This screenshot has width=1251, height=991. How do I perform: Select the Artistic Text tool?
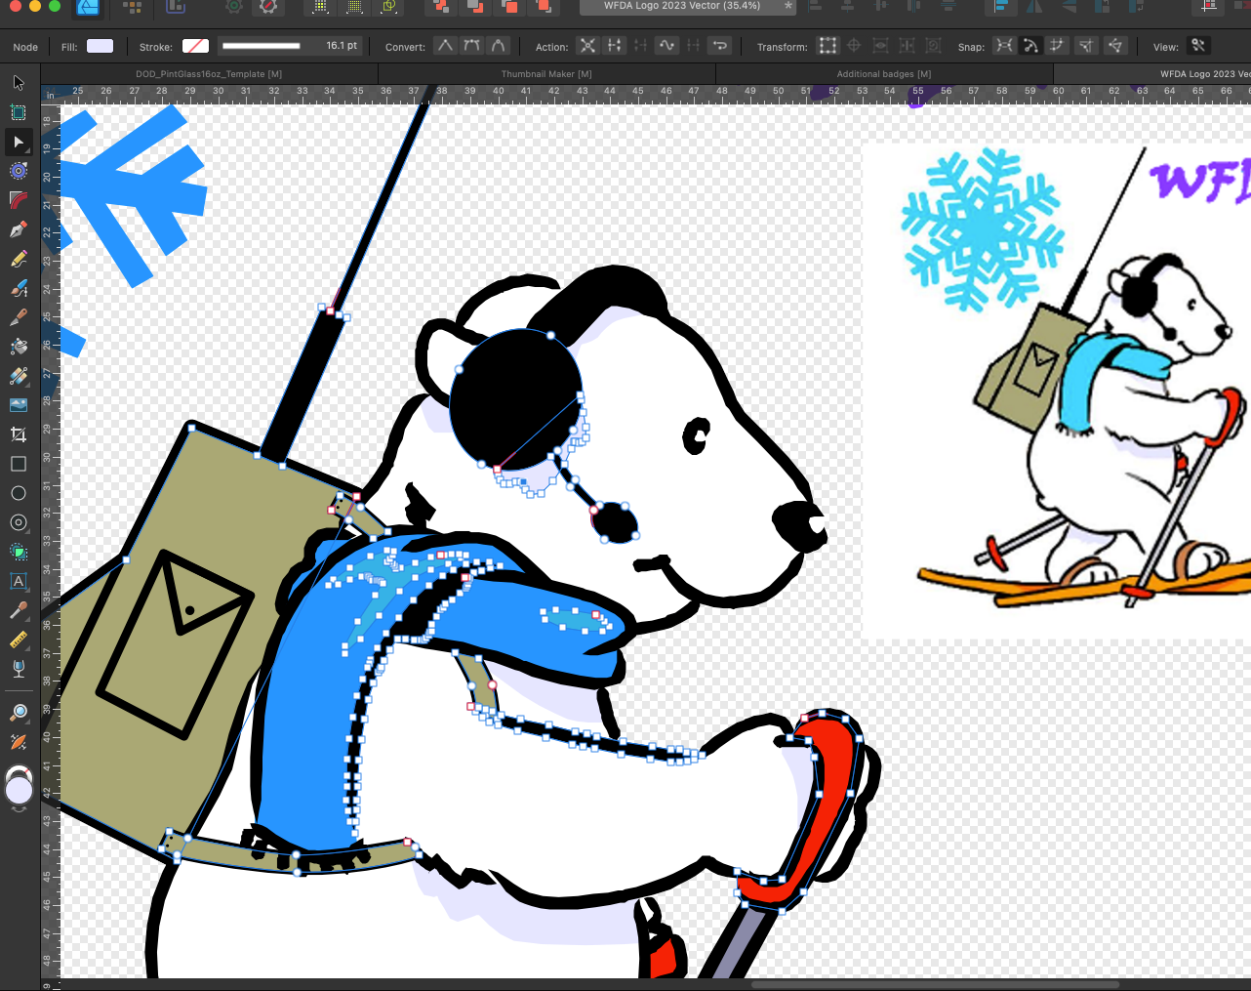click(18, 581)
